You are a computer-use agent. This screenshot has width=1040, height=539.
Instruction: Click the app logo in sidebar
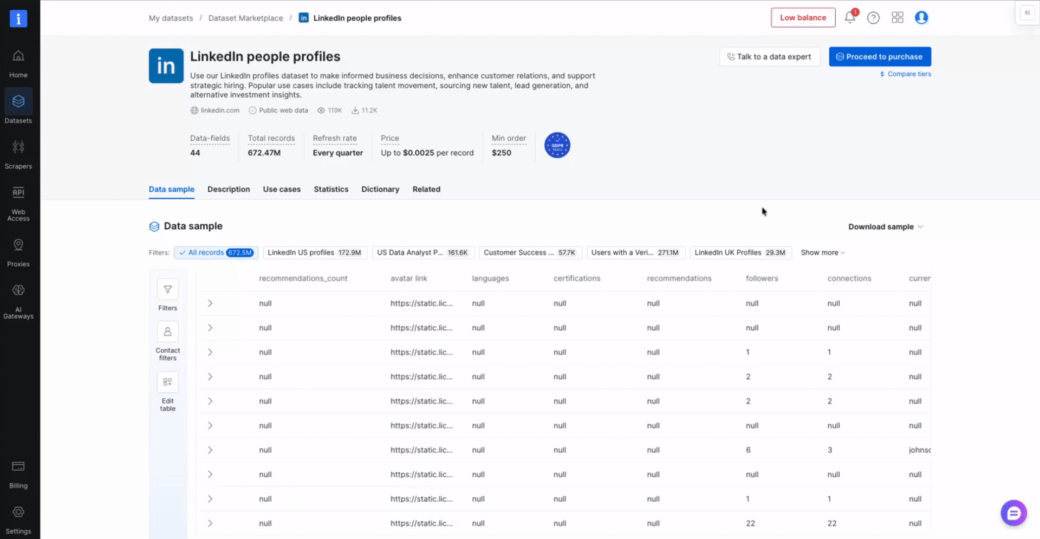pyautogui.click(x=18, y=18)
